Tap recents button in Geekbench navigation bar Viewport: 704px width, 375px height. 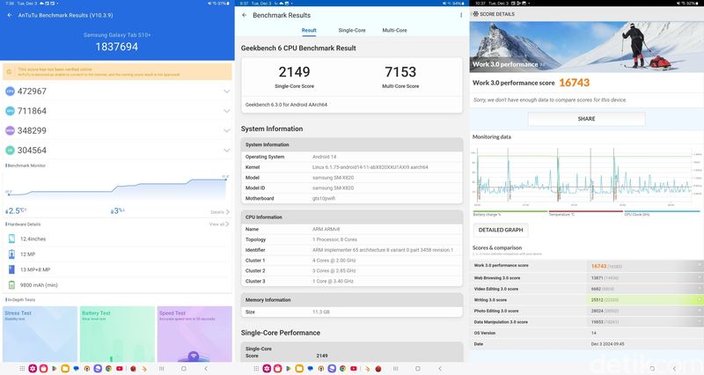(x=395, y=368)
